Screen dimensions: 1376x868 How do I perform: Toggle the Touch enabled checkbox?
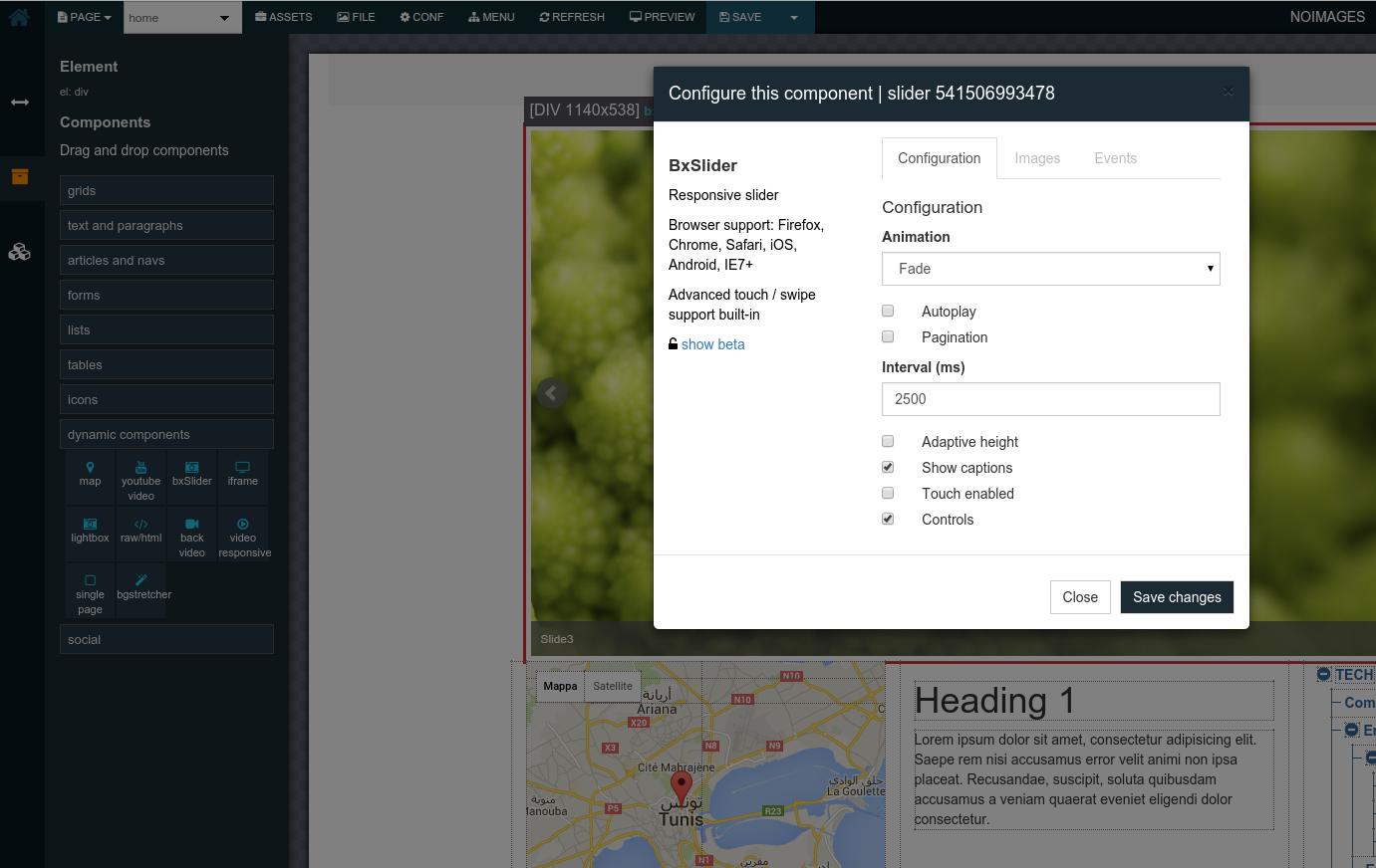point(888,494)
